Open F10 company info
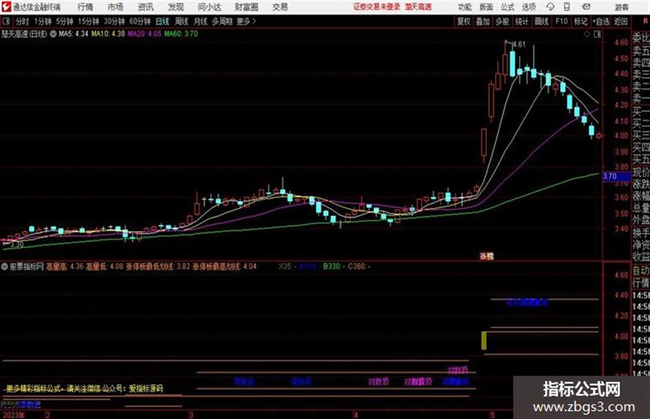Screen dimensions: 650x419 (x=562, y=21)
